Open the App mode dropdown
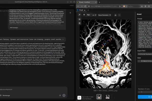This screenshot has height=101, width=152. [89, 15]
